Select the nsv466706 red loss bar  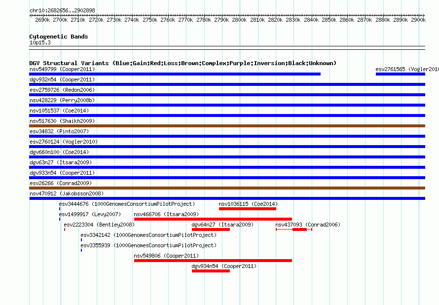click(213, 219)
